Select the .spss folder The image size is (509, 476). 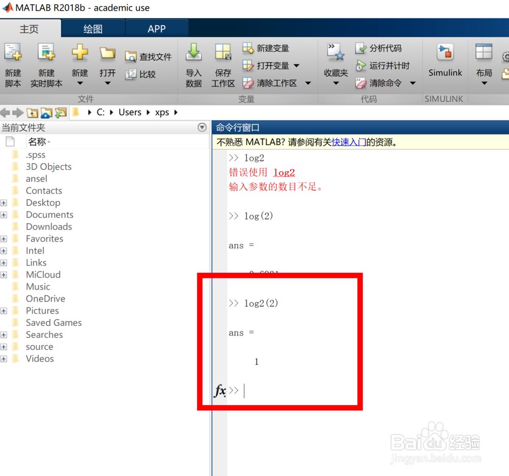[36, 155]
